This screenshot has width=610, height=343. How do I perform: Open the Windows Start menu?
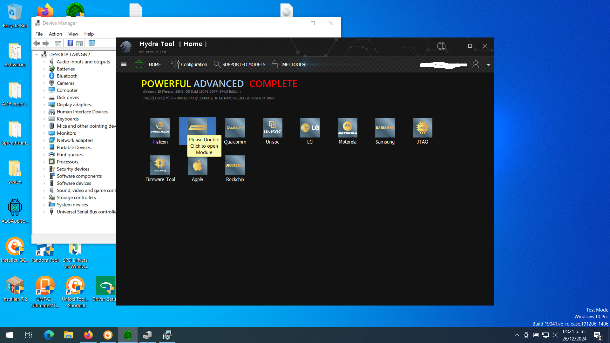click(x=10, y=335)
